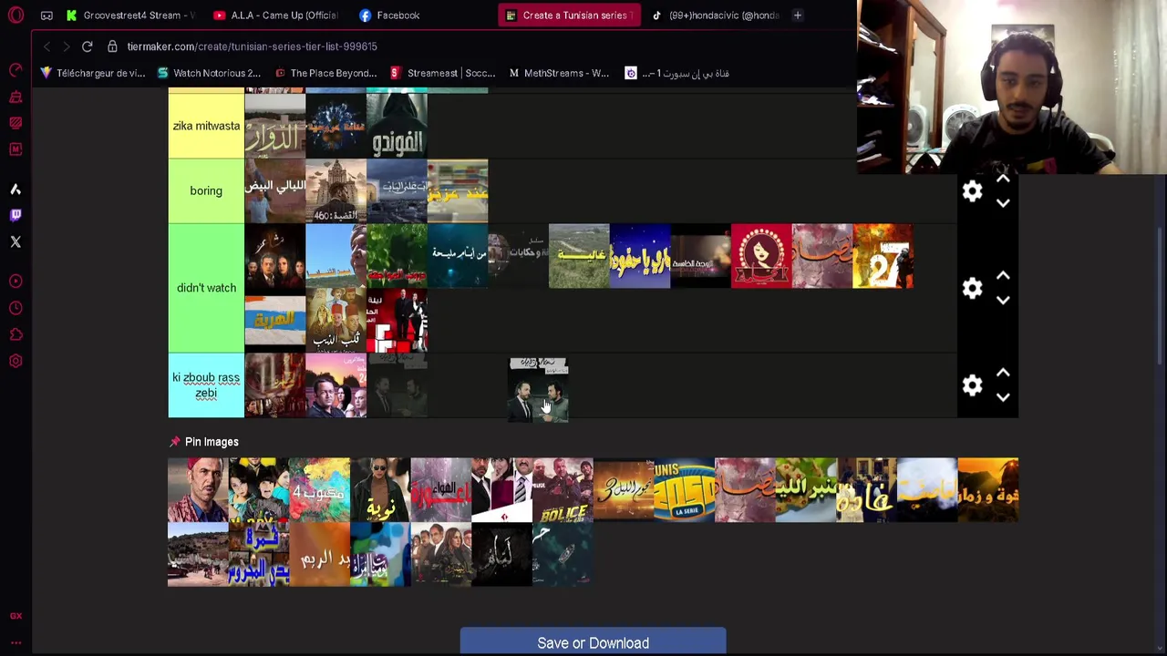Click Save or Download button
Image resolution: width=1167 pixels, height=656 pixels.
click(x=593, y=642)
